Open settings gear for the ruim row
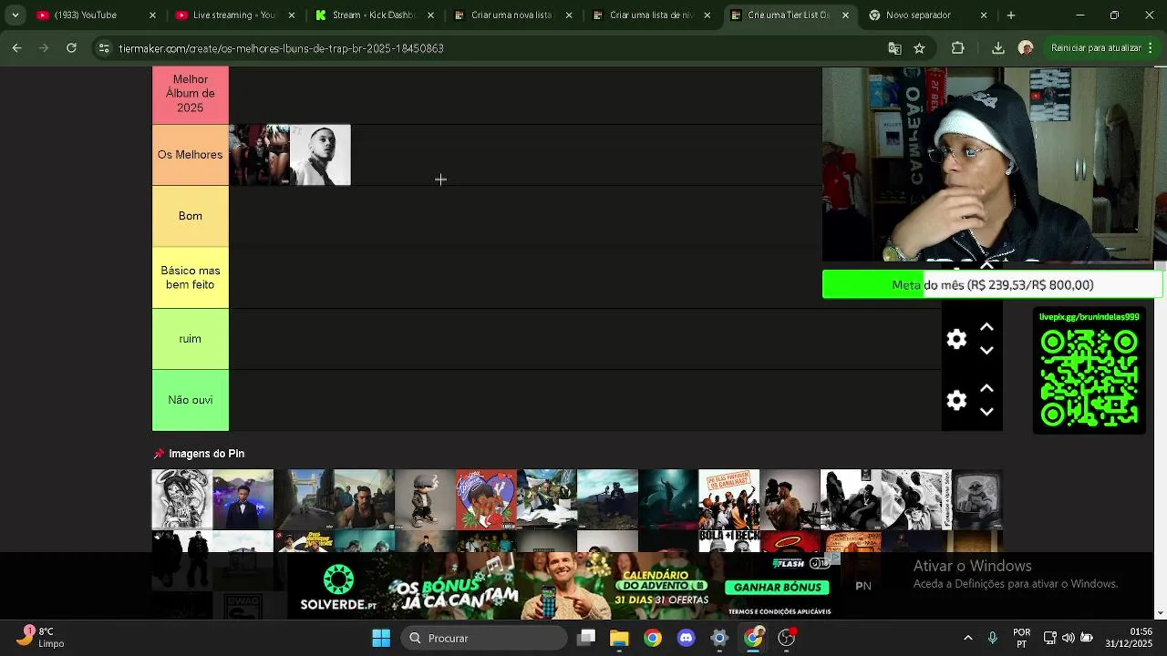Image resolution: width=1167 pixels, height=656 pixels. click(x=956, y=339)
